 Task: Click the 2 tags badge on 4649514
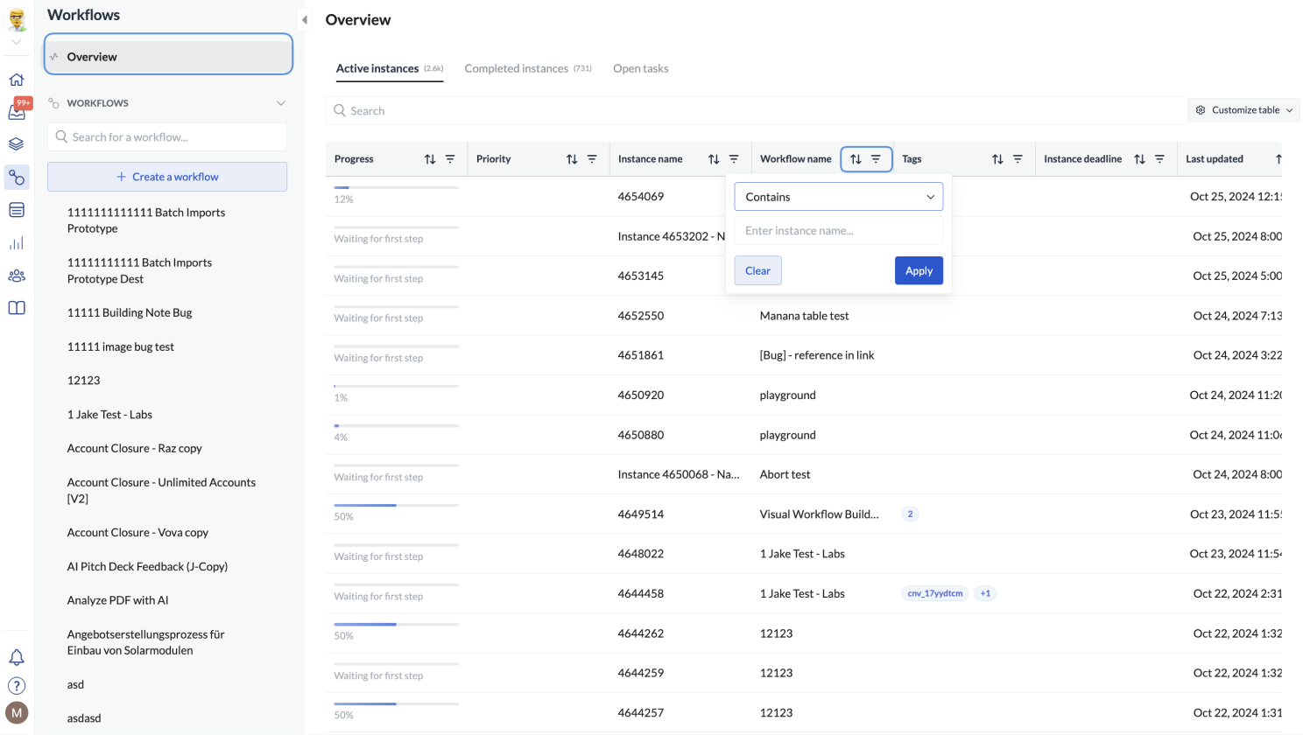910,514
